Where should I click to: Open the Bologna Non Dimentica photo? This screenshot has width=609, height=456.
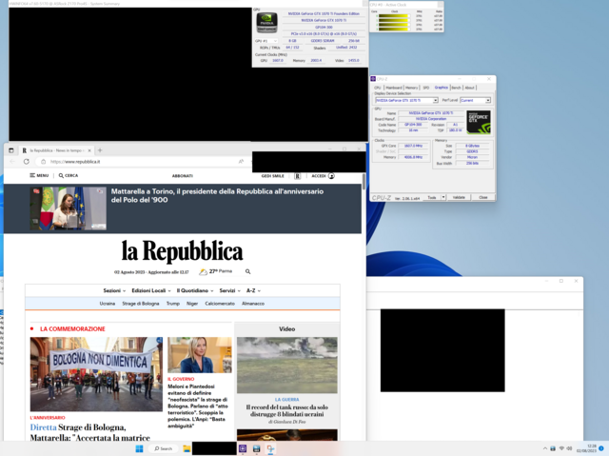(96, 374)
